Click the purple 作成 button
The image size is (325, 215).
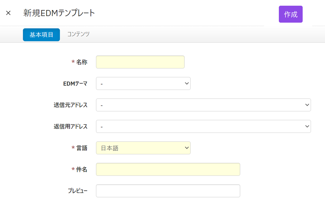point(290,14)
